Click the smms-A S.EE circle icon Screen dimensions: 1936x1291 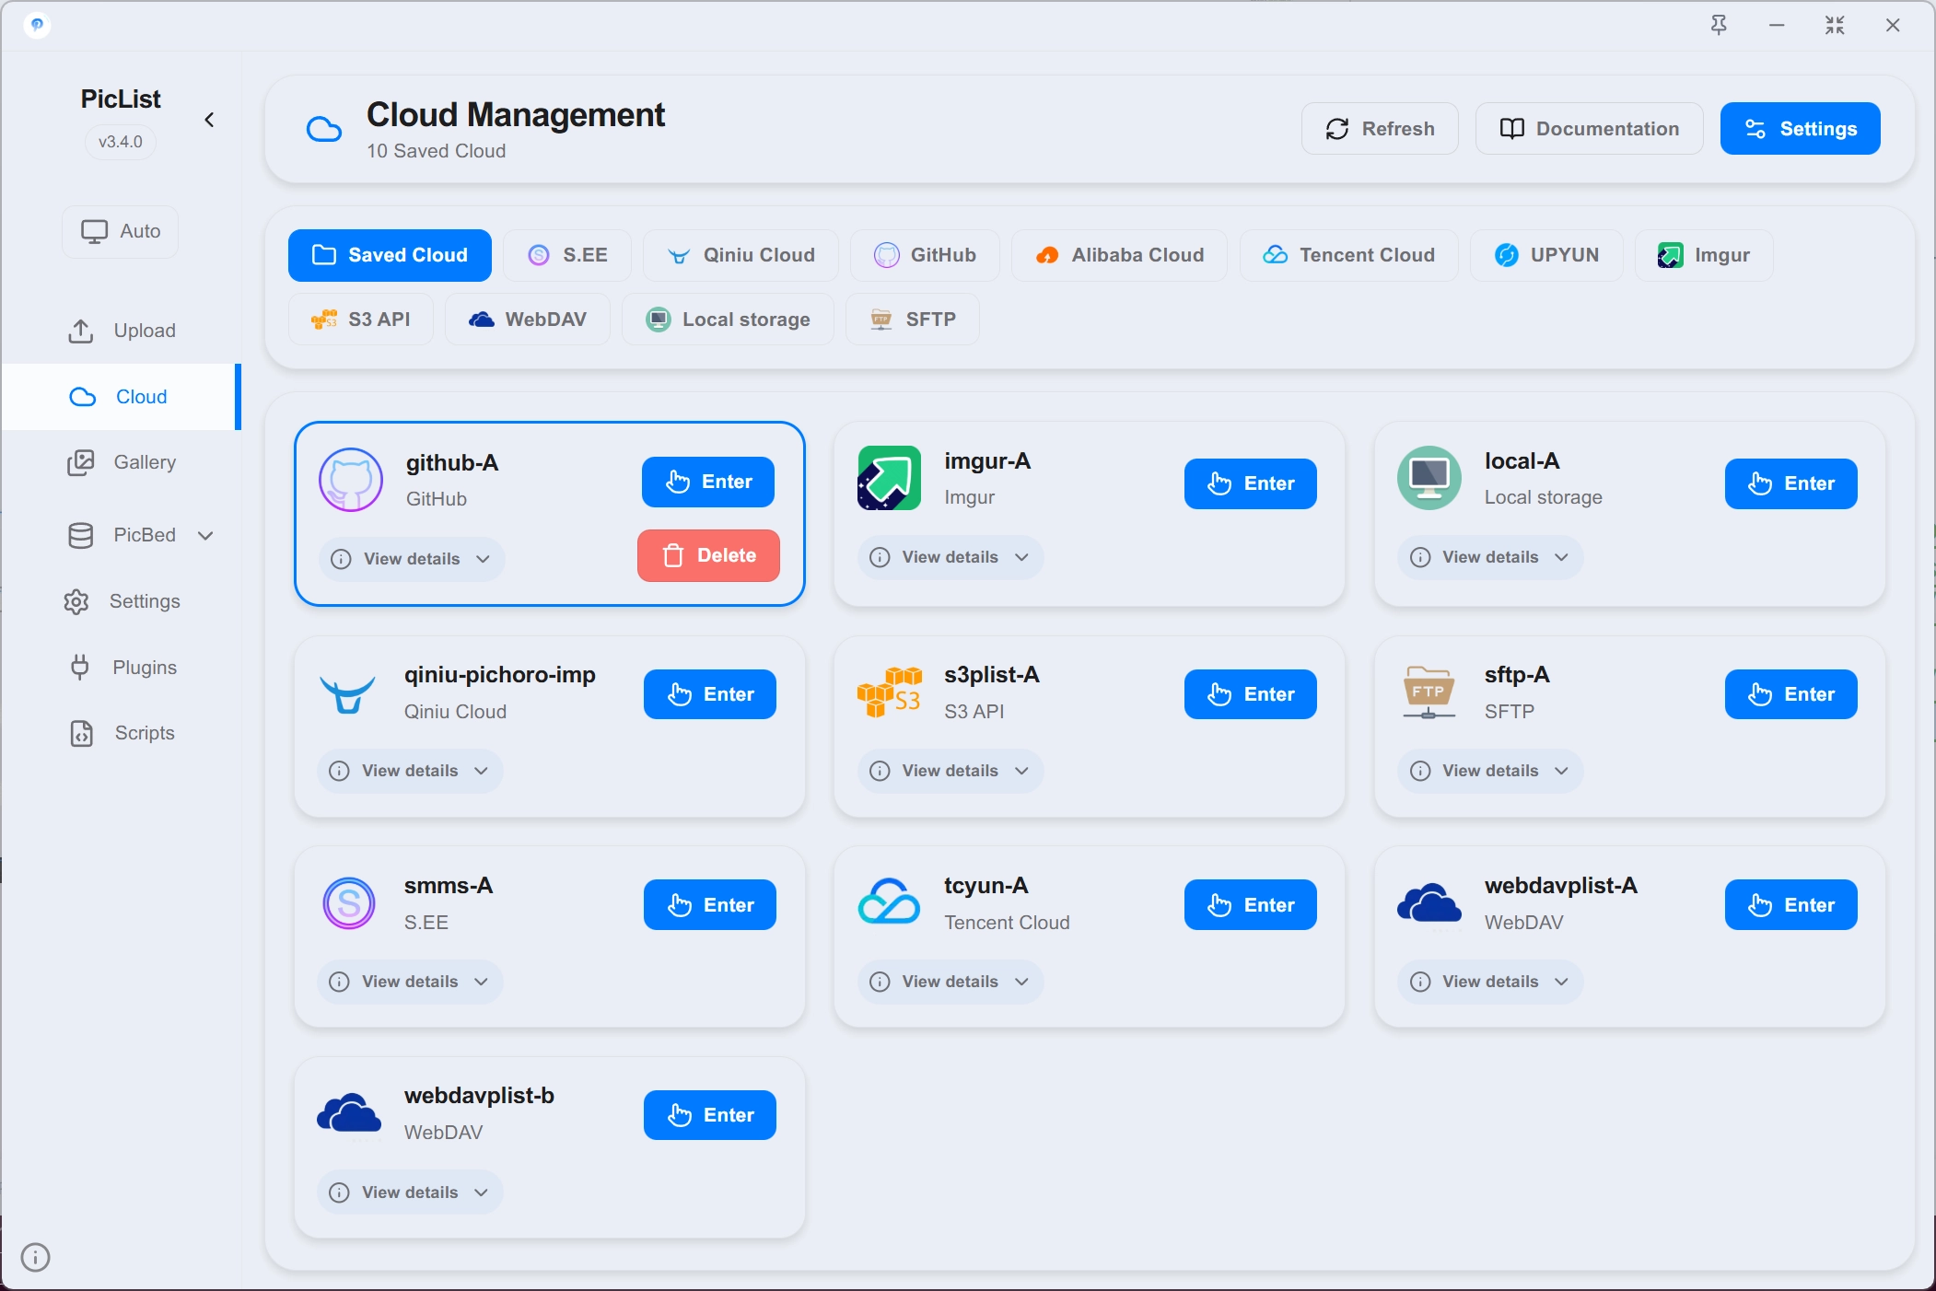click(x=349, y=903)
